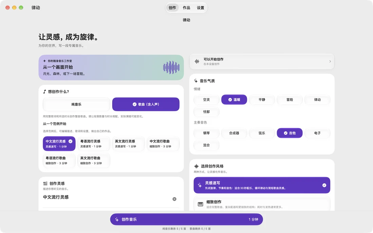This screenshot has height=233, width=373.
Task: Switch to the 创作 tab
Action: coord(172,8)
